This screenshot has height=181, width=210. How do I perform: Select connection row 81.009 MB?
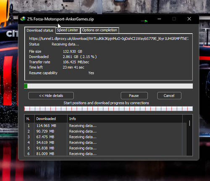[x=104, y=154]
